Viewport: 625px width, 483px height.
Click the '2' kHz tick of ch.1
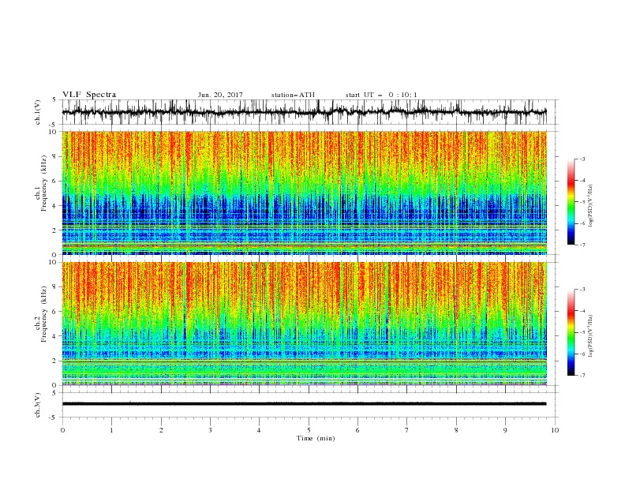click(55, 230)
